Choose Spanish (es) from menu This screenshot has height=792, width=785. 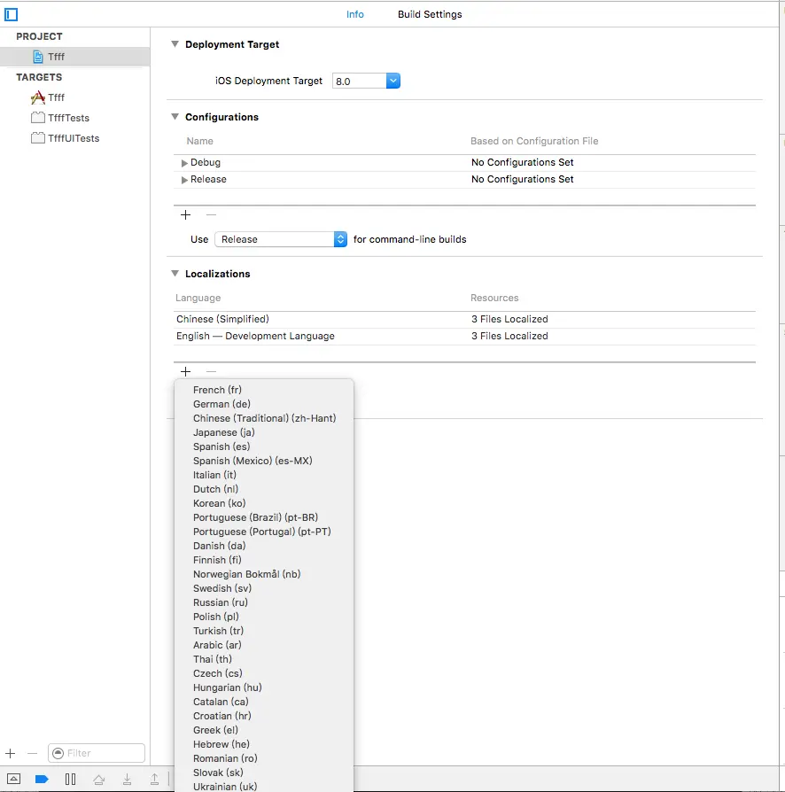[x=264, y=446]
